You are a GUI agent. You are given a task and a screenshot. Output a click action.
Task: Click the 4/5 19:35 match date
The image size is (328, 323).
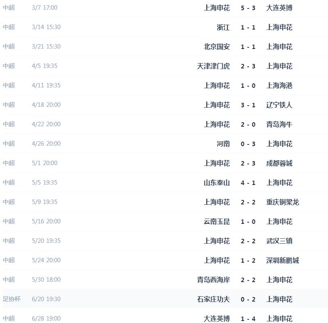44,66
